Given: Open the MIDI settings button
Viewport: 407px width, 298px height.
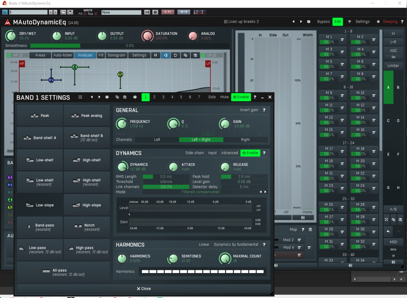Looking at the screenshot, I should click(x=393, y=242).
